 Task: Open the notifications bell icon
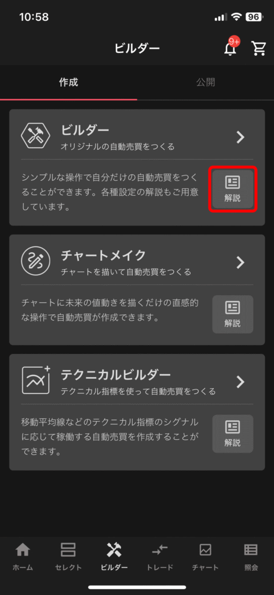tap(230, 49)
